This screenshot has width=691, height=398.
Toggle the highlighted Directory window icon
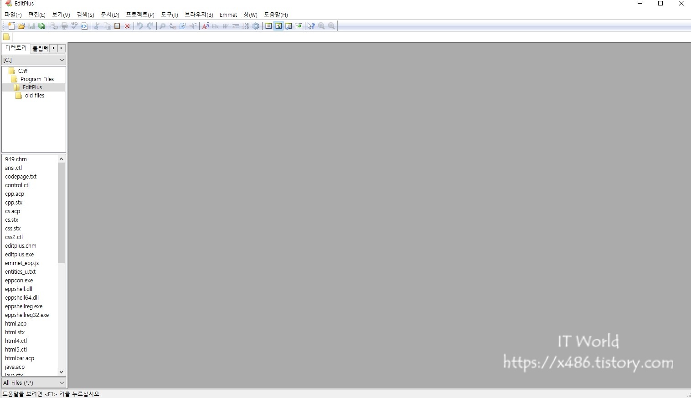[x=278, y=26]
